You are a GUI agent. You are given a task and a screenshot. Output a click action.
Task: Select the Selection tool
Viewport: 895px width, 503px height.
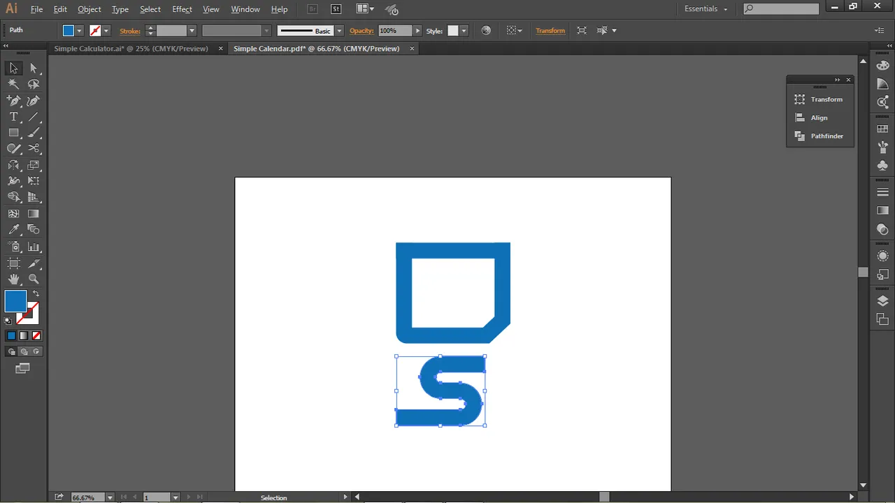(13, 68)
